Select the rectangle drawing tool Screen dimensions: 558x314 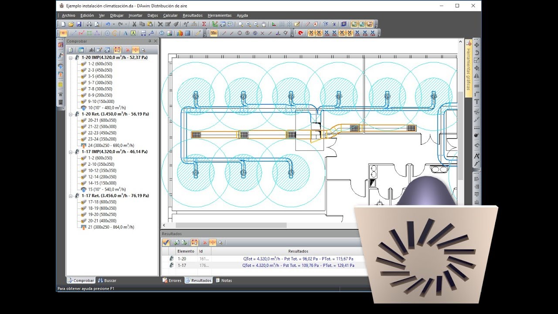(x=89, y=33)
